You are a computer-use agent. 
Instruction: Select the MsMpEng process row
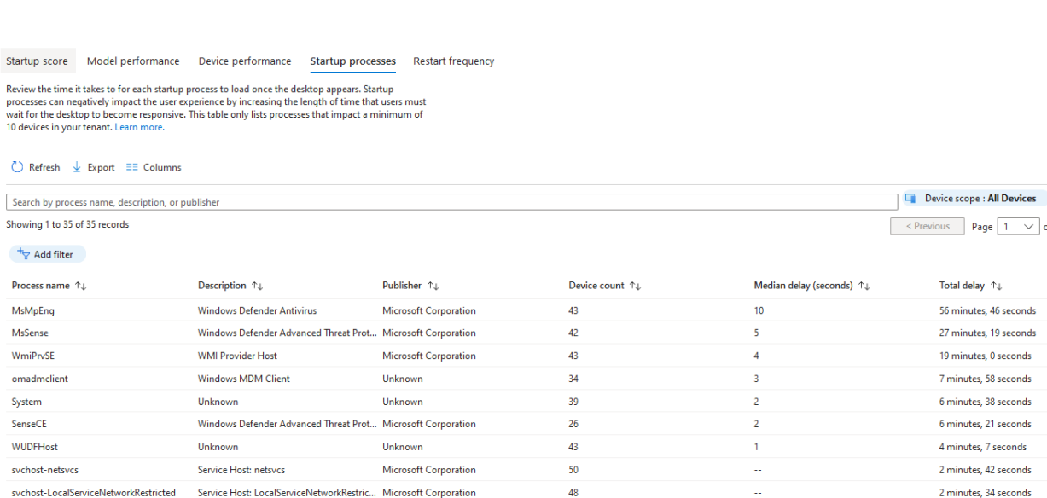tap(34, 310)
